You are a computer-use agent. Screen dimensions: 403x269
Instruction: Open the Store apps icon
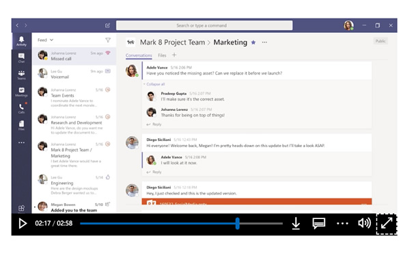[21, 208]
